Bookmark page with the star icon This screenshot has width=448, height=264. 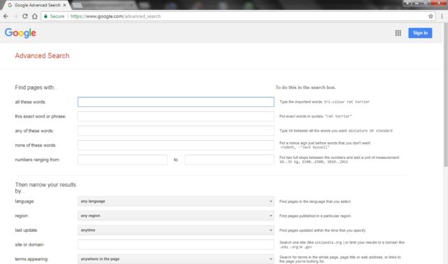pos(430,16)
